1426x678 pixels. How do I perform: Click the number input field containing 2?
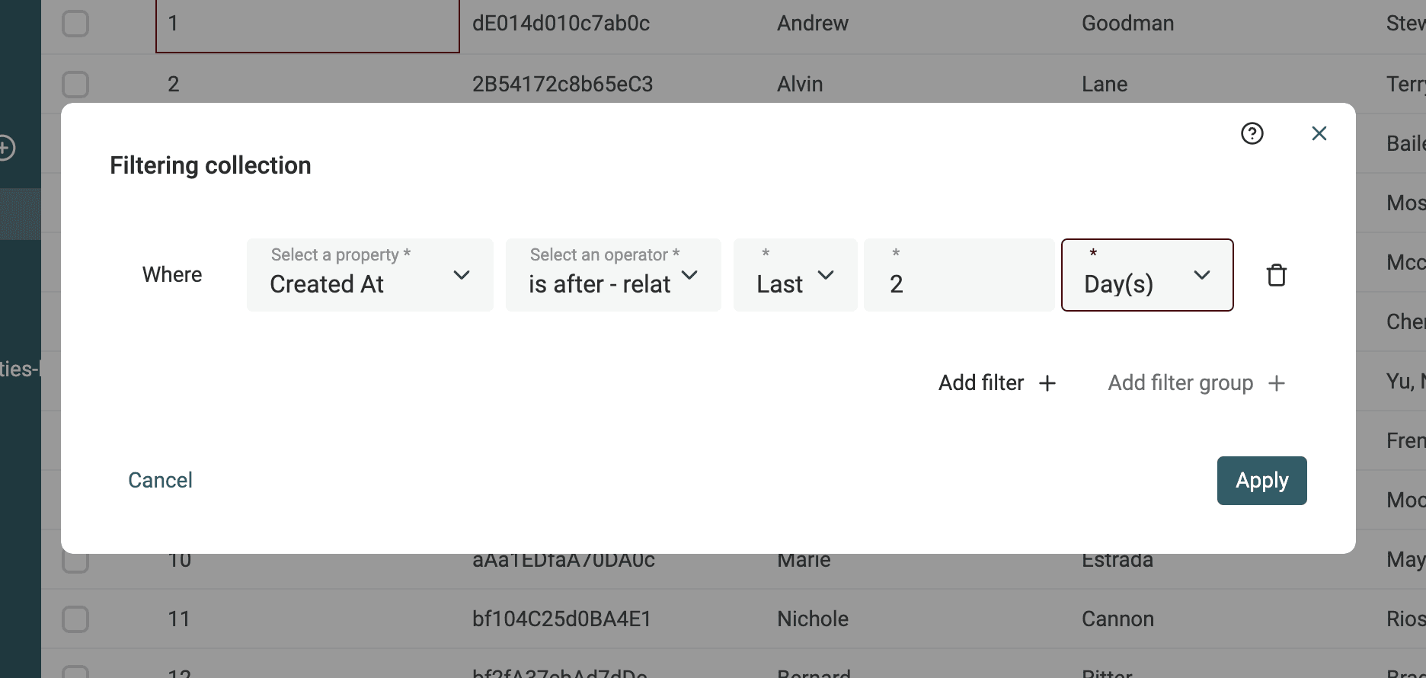coord(958,283)
